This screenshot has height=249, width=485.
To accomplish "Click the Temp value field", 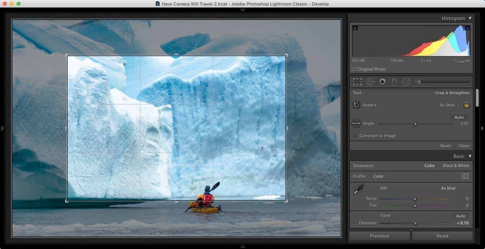I will tap(467, 199).
